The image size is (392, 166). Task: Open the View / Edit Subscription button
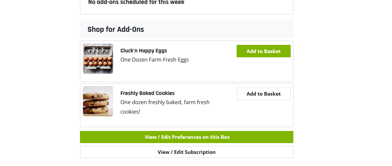pyautogui.click(x=186, y=152)
